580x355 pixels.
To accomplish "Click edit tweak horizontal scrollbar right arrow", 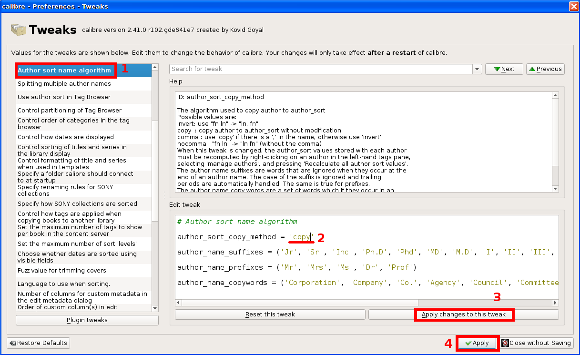I will [555, 303].
